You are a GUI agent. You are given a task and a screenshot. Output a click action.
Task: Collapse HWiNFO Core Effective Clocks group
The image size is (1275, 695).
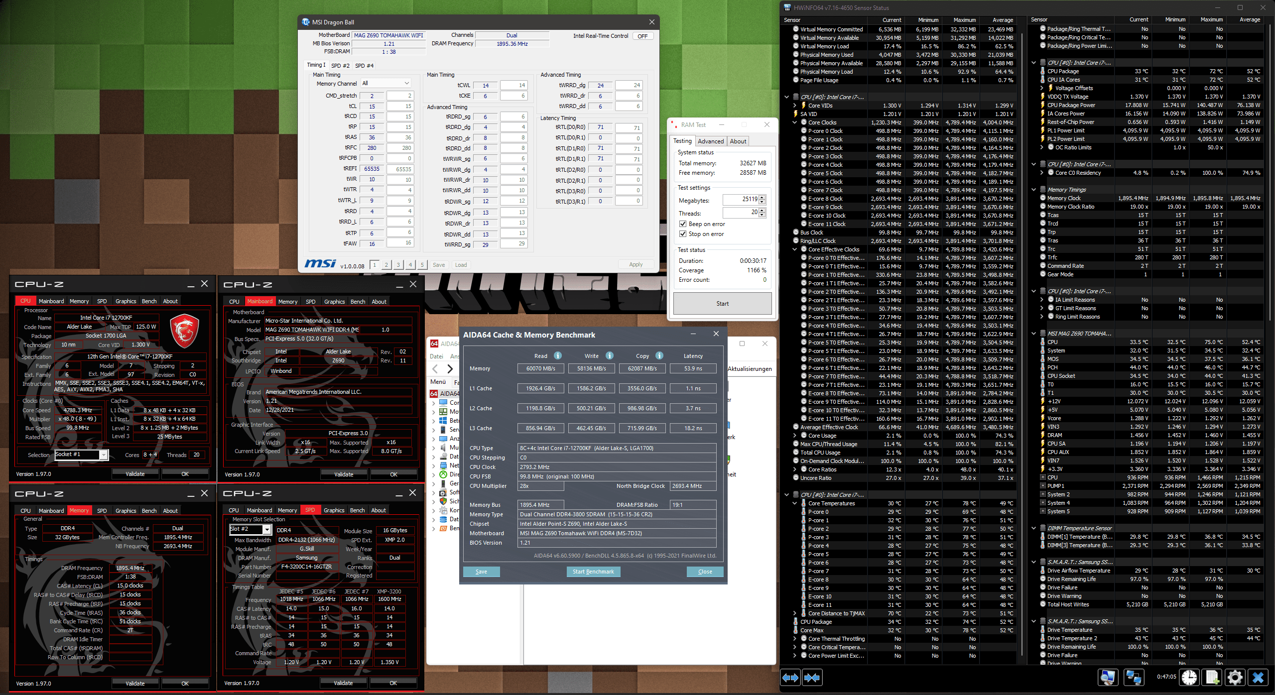click(x=795, y=249)
